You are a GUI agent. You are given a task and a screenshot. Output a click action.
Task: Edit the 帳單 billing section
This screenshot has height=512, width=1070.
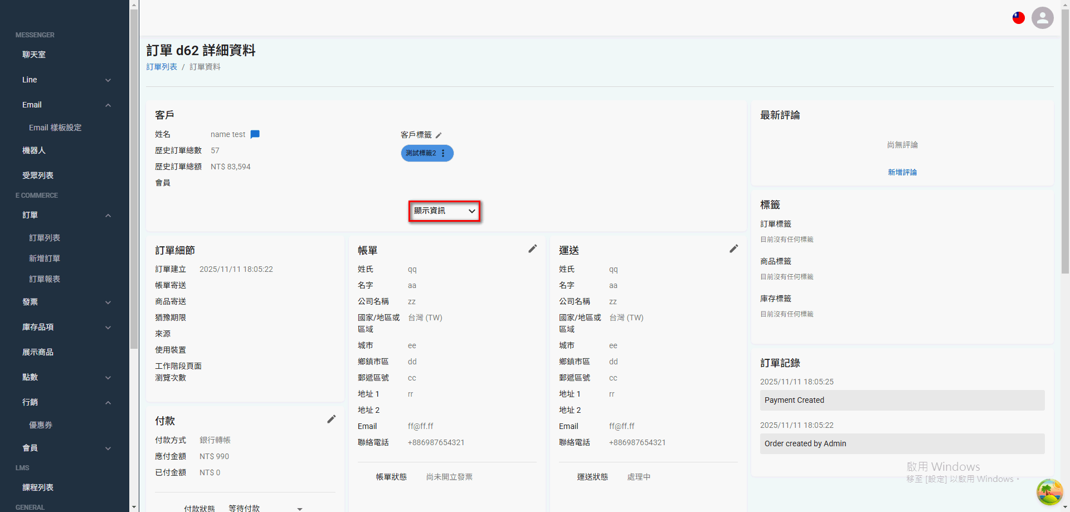[533, 248]
